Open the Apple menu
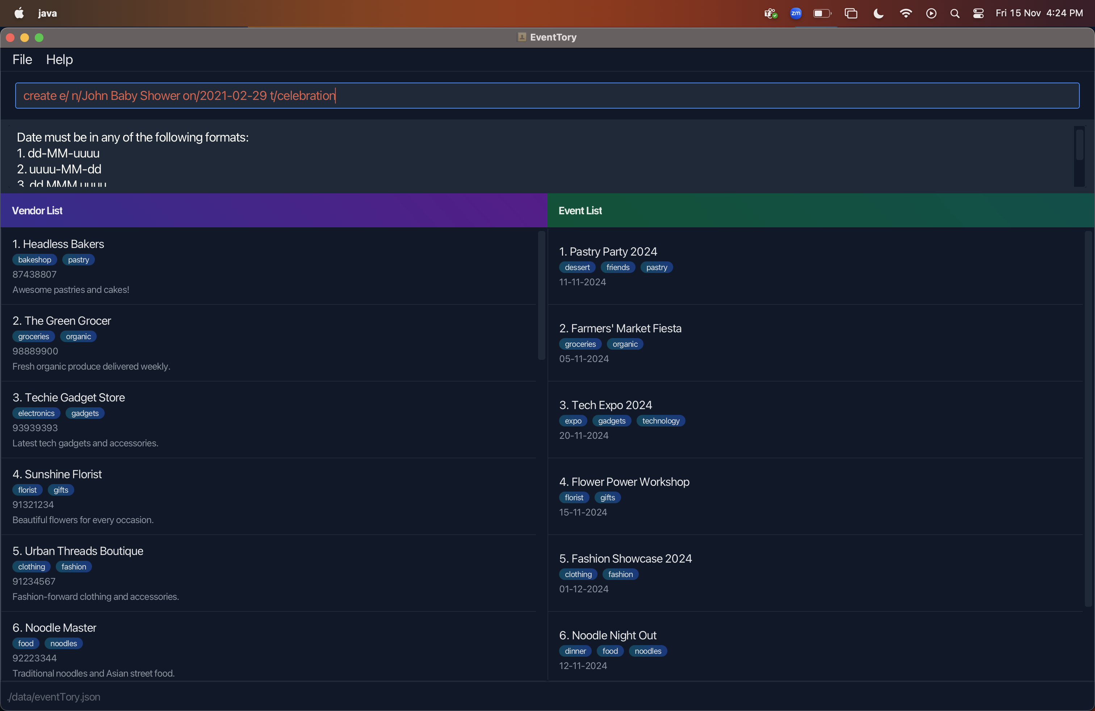This screenshot has height=711, width=1095. coord(19,13)
